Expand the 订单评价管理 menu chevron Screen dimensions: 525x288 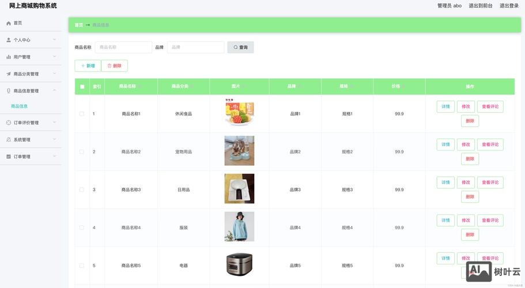click(x=55, y=123)
